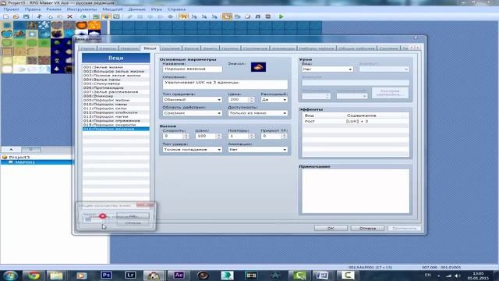
Task: Select tileset tab A
Action: pos(11,149)
